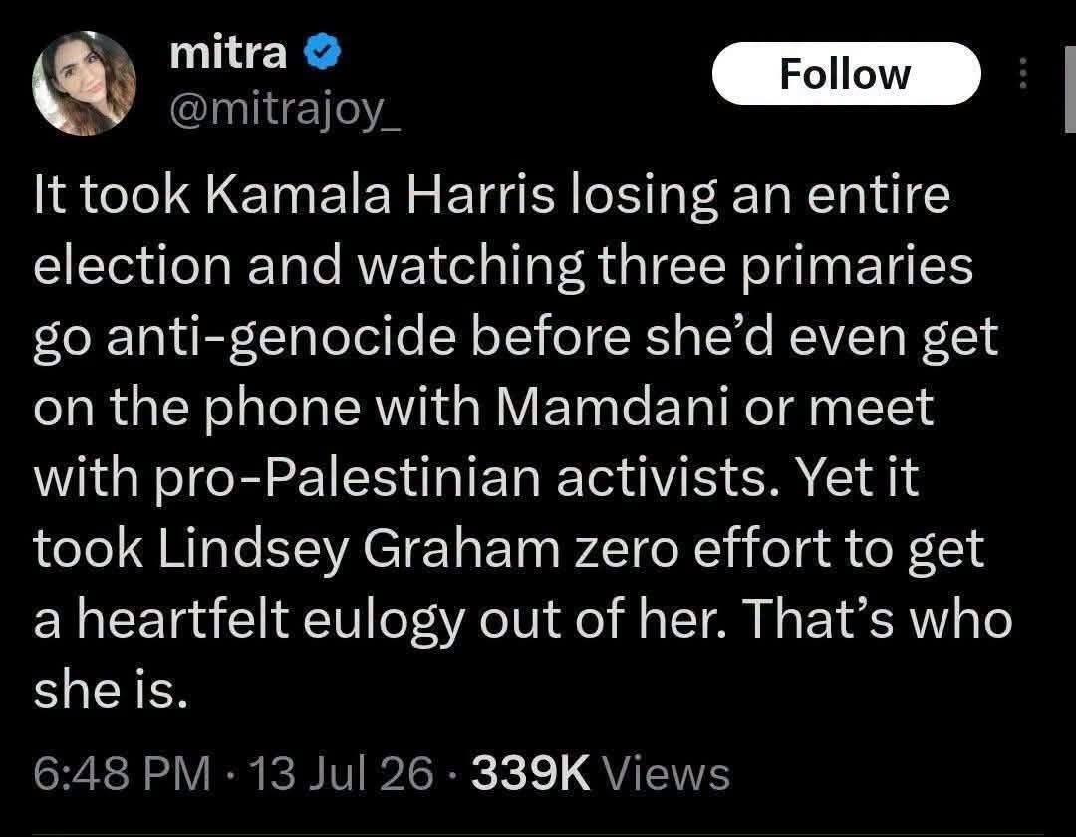The width and height of the screenshot is (1076, 837).
Task: Follow the mitra account
Action: pyautogui.click(x=846, y=74)
